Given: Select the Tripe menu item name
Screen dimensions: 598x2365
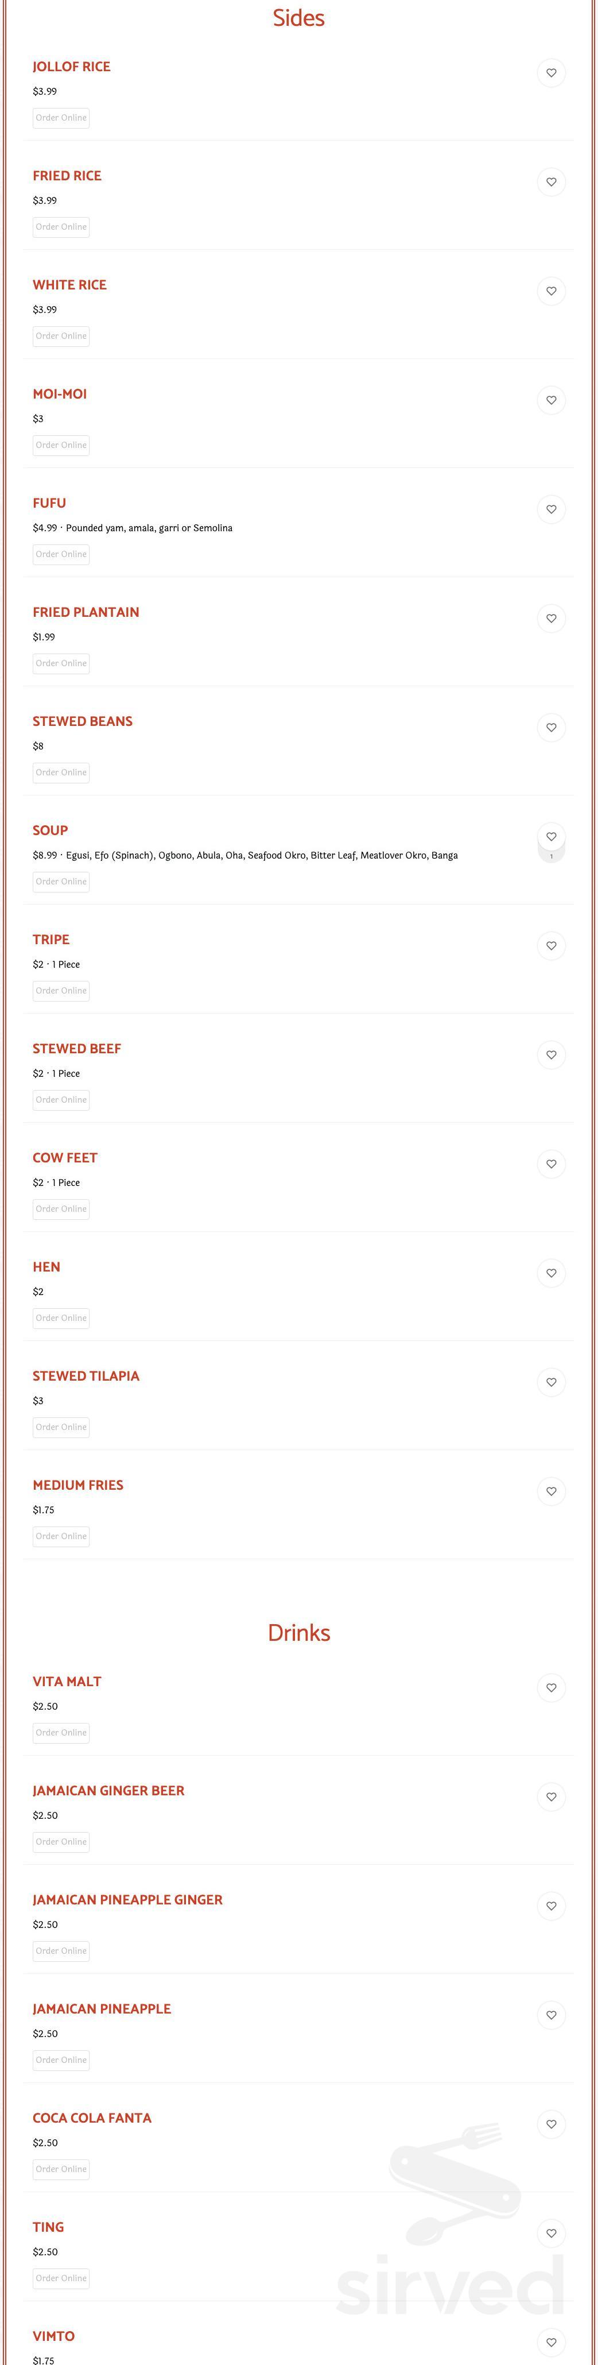Looking at the screenshot, I should coord(51,939).
